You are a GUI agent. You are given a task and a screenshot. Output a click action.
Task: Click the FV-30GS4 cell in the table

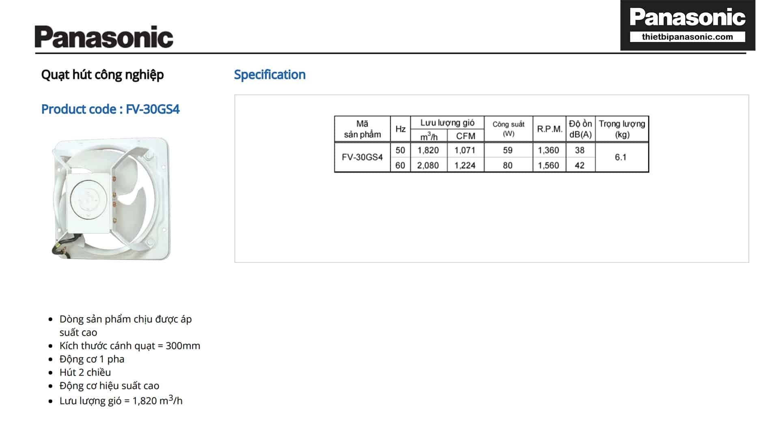(x=362, y=157)
